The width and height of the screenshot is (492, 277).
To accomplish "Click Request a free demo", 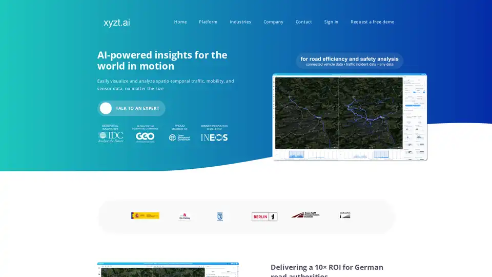I will click(x=372, y=22).
